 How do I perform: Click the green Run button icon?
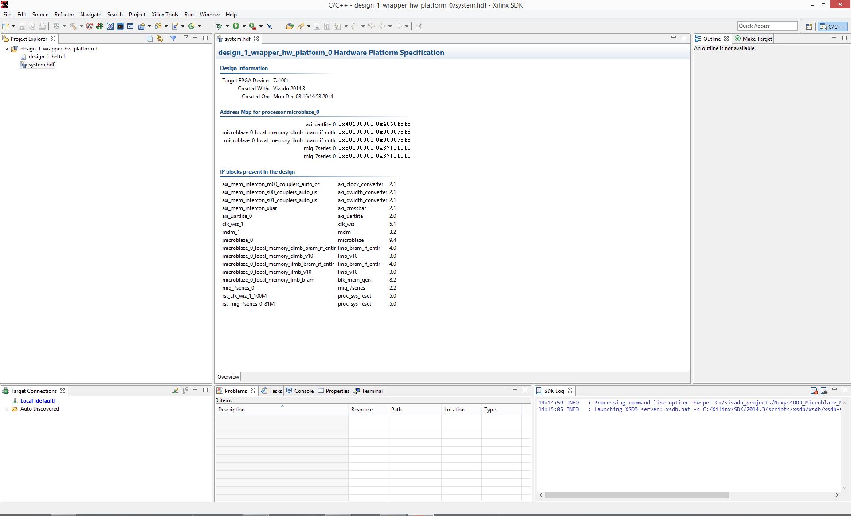[x=236, y=26]
